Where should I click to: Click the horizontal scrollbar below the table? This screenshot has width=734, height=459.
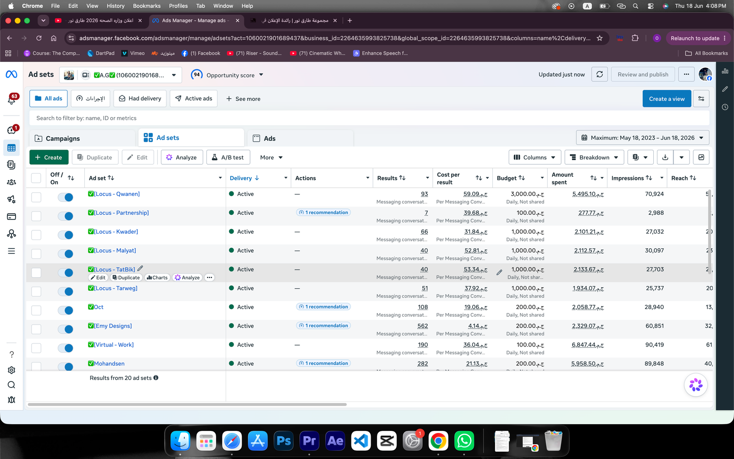pos(187,404)
